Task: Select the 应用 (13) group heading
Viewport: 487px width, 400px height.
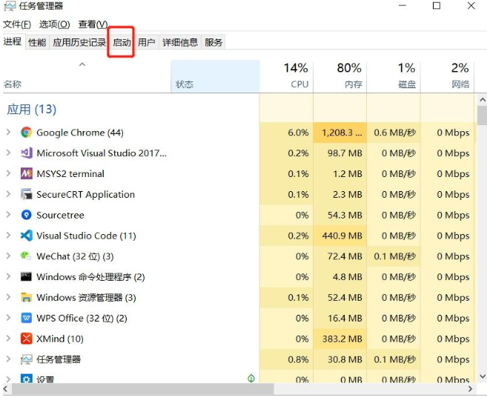Action: (31, 109)
